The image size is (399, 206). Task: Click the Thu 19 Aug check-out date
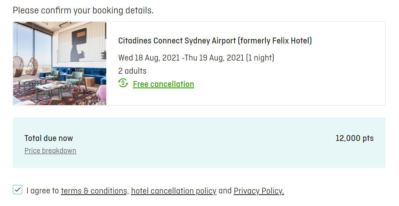coord(214,58)
